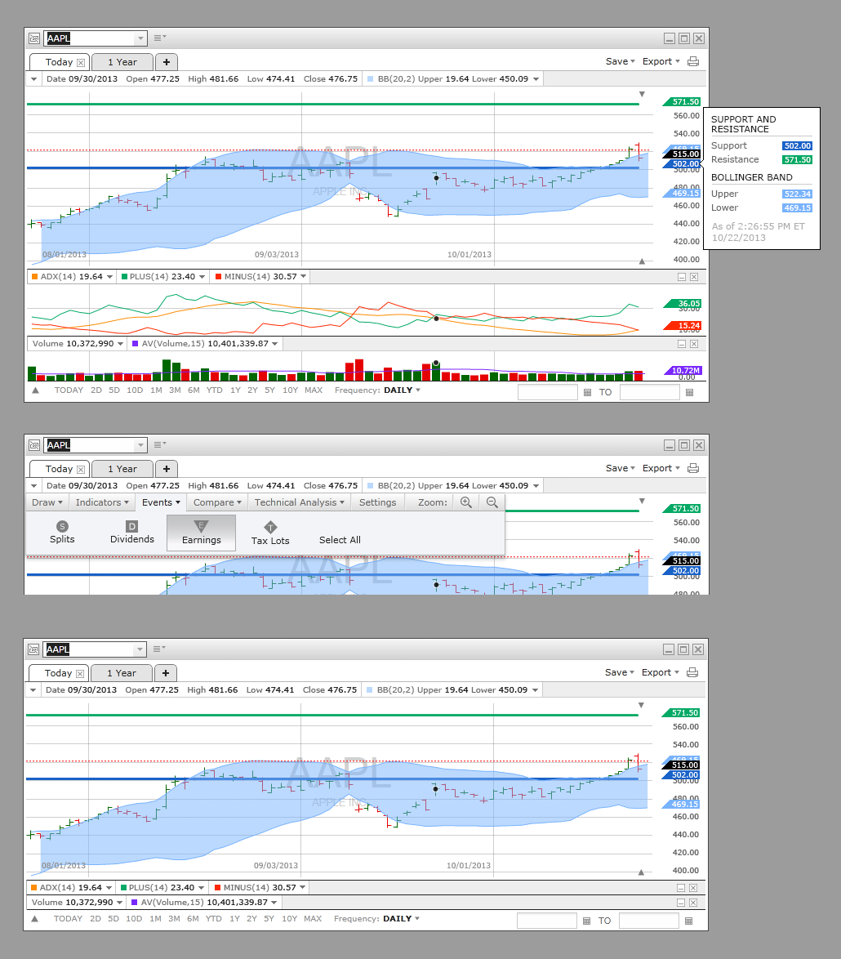Expand the Indicators dropdown
This screenshot has height=959, width=841.
coord(102,502)
